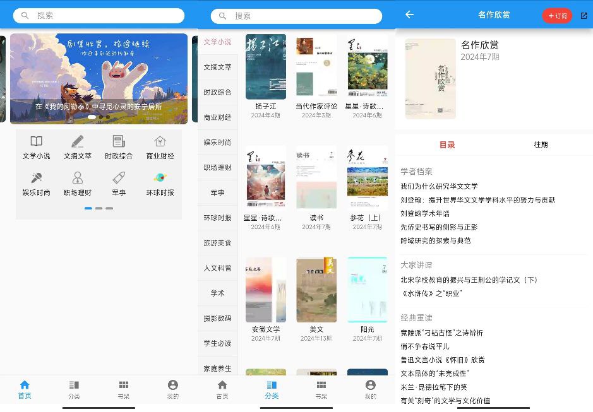Open the 扬子江 magazine cover
The image size is (593, 412).
tap(265, 66)
